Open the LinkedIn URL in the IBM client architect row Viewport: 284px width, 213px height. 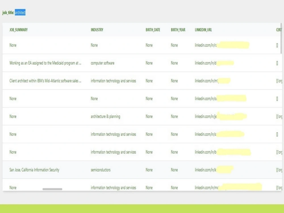(x=213, y=81)
